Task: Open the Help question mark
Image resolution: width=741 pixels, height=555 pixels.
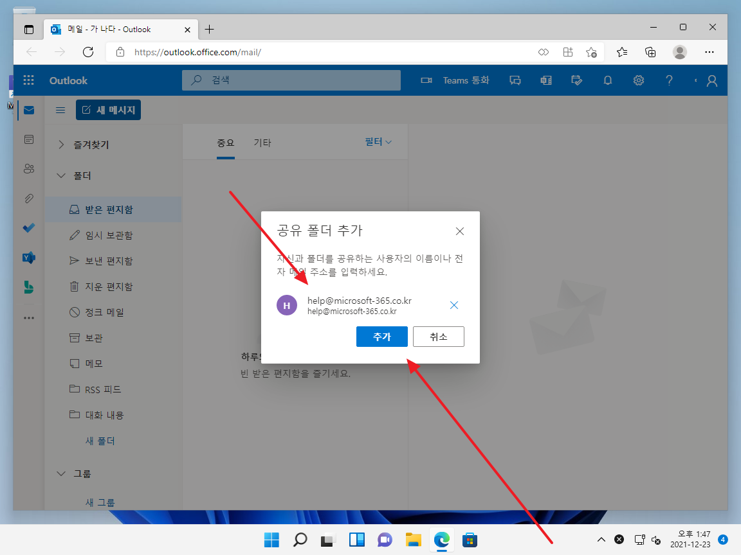Action: pyautogui.click(x=669, y=80)
